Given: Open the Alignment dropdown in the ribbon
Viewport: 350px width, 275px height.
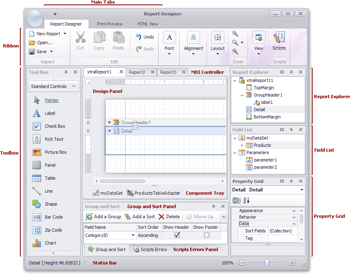Looking at the screenshot, I should [x=193, y=54].
